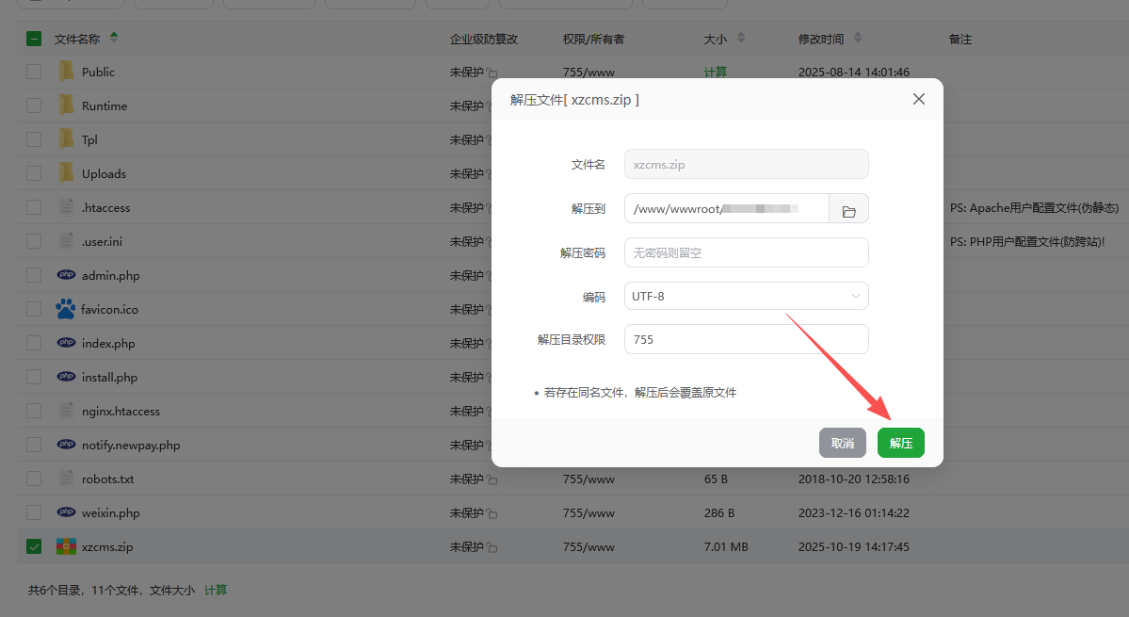Click the xzcms.zip archive icon
1129x617 pixels.
[66, 546]
